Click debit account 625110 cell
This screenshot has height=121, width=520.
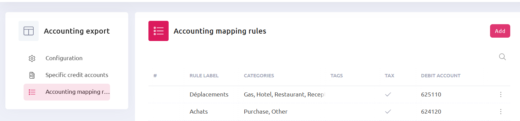pos(431,95)
